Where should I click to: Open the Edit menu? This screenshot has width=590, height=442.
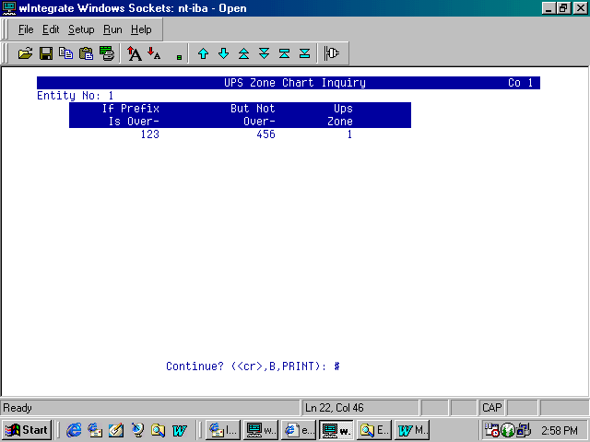51,29
